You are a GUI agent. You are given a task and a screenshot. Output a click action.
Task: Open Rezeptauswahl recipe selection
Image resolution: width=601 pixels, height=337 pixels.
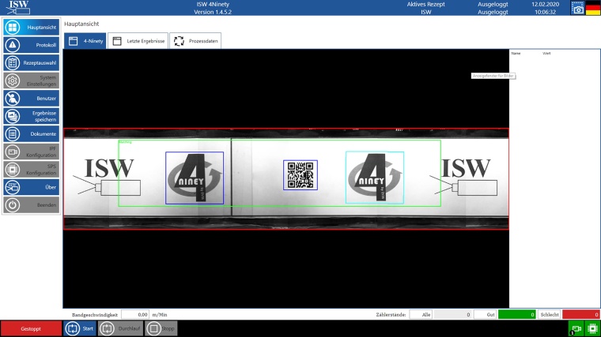(31, 62)
